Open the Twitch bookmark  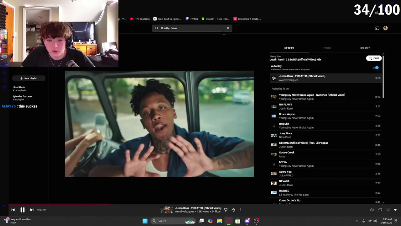click(x=192, y=19)
